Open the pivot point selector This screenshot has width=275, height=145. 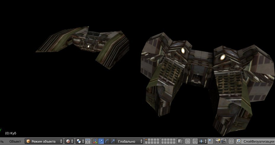point(80,141)
